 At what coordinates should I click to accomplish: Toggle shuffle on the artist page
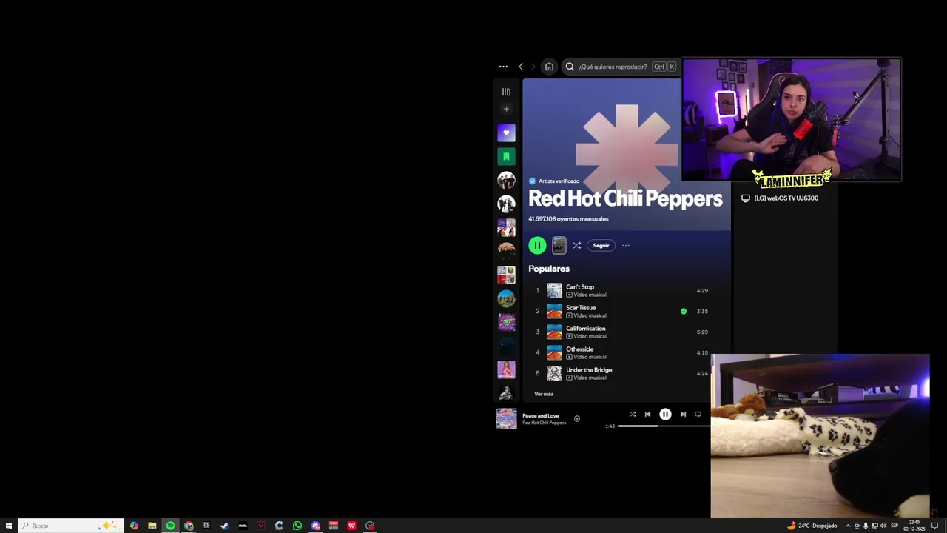tap(576, 245)
